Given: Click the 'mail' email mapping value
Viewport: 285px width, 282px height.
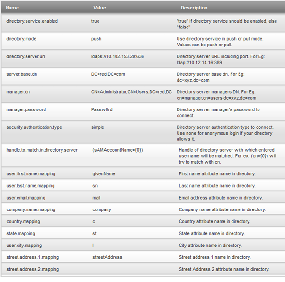Looking at the screenshot, I should click(96, 198).
